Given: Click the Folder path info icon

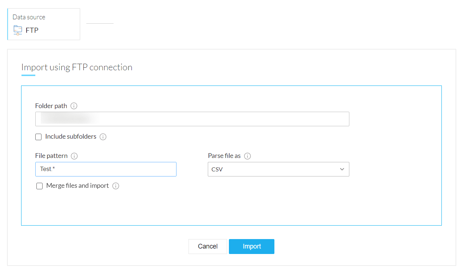Looking at the screenshot, I should pyautogui.click(x=74, y=106).
